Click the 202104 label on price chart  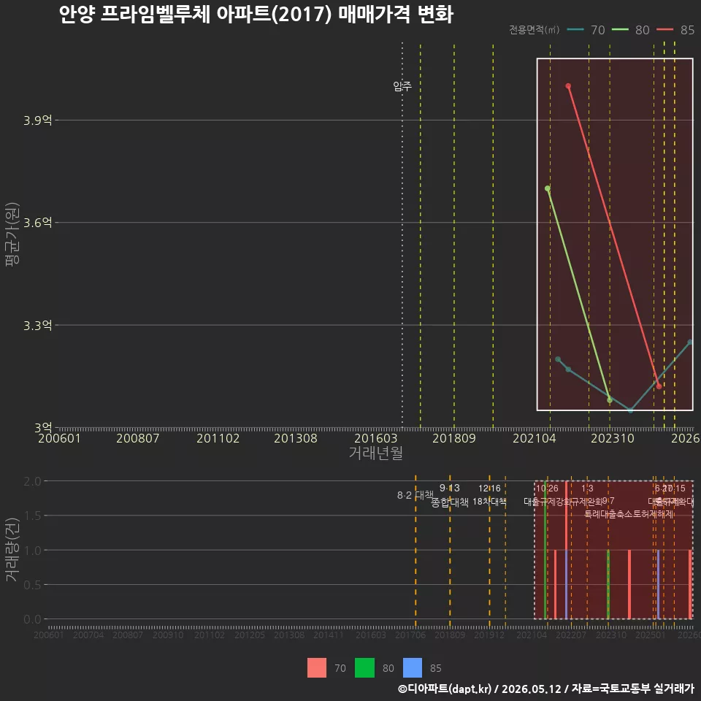tap(535, 439)
